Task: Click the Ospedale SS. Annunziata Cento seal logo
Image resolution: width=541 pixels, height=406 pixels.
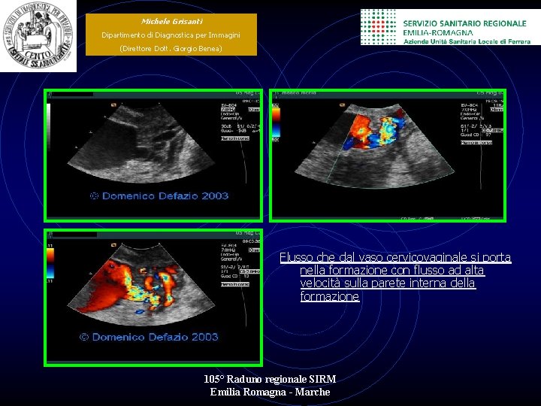Action: 38,35
